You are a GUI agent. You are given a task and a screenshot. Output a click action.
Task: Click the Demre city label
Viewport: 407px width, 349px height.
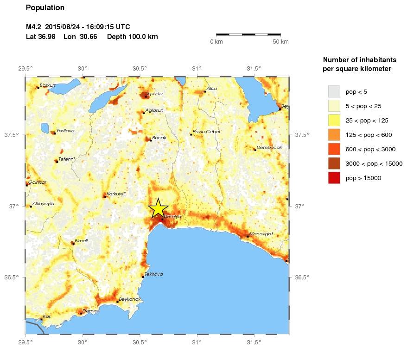pos(90,311)
